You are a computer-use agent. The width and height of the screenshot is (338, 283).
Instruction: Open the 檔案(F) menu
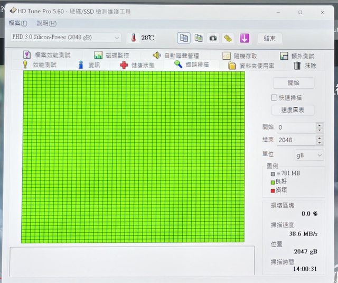[x=18, y=23]
